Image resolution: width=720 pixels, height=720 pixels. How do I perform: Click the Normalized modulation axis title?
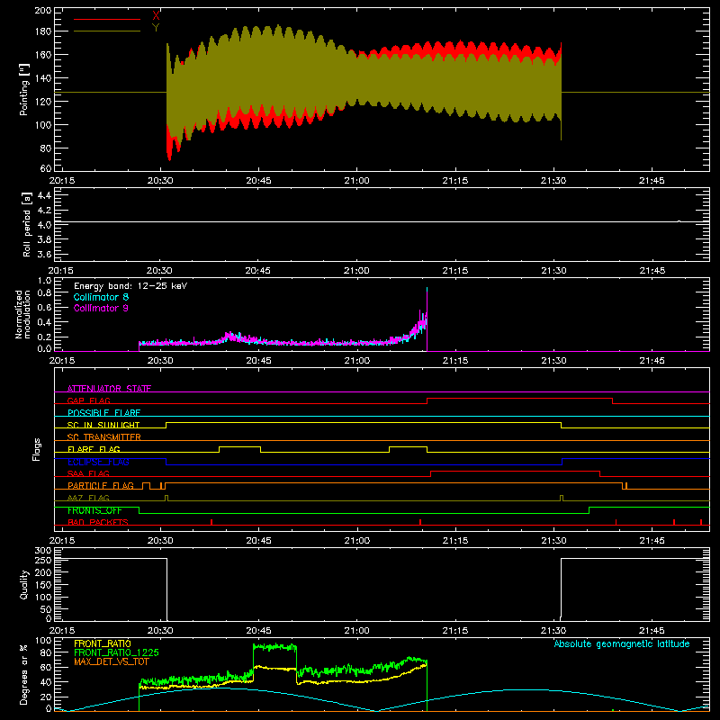point(22,314)
